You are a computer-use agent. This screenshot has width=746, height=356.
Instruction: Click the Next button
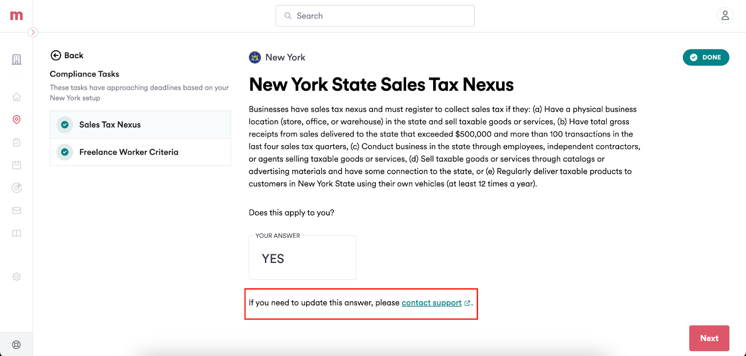(709, 338)
